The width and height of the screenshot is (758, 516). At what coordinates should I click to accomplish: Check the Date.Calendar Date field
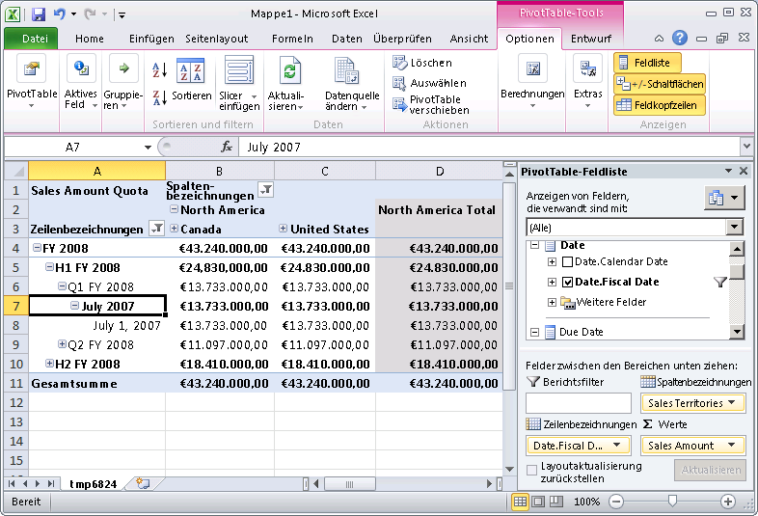tap(567, 261)
